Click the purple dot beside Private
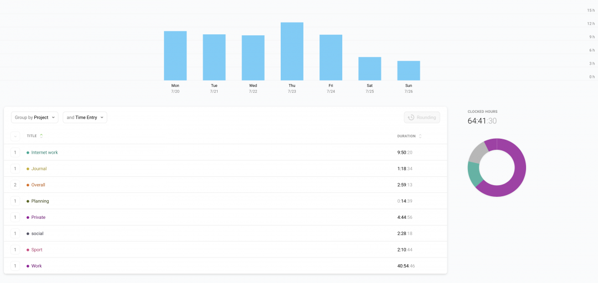 click(28, 217)
